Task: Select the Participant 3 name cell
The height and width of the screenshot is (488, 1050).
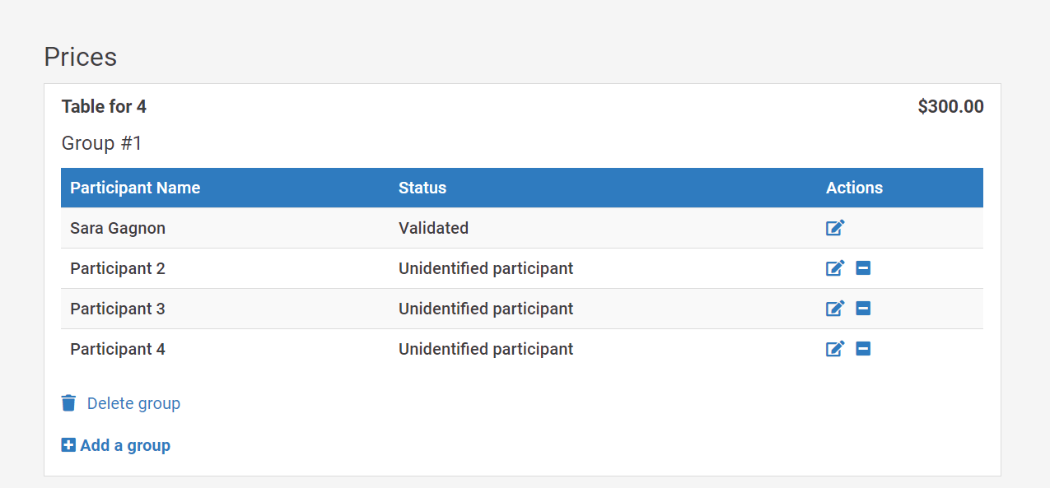Action: [x=118, y=309]
